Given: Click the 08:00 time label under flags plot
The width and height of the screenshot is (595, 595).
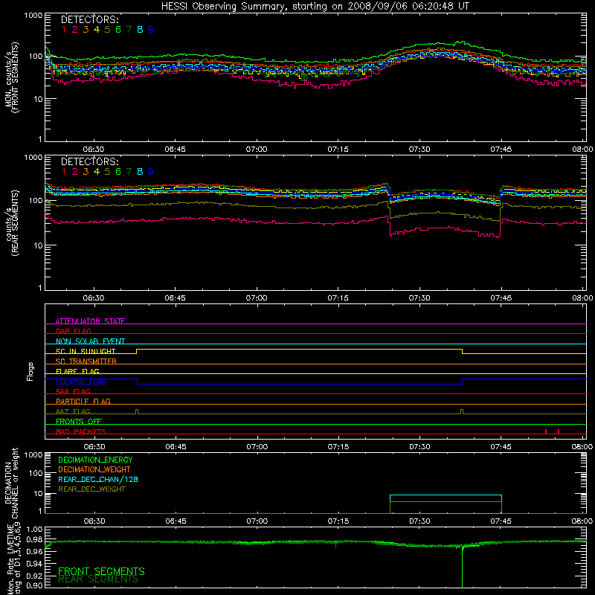Looking at the screenshot, I should point(582,447).
